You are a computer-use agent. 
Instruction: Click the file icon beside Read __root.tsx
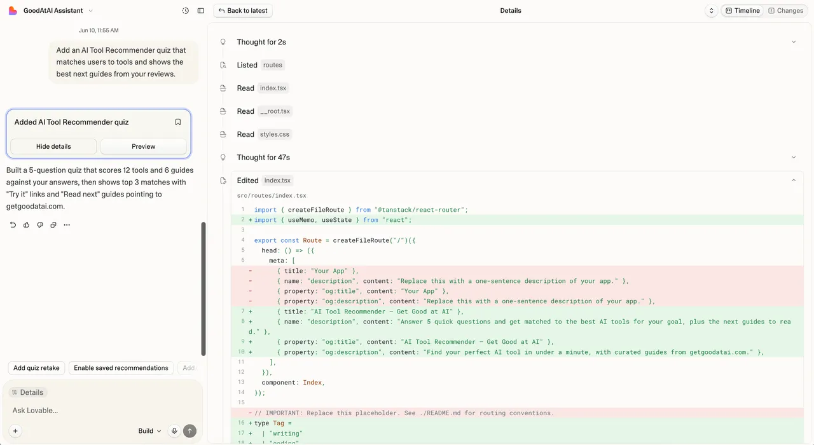223,111
